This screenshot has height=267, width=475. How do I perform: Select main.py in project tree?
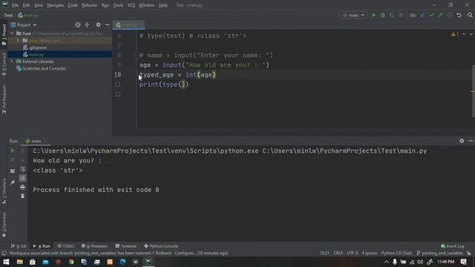click(36, 54)
